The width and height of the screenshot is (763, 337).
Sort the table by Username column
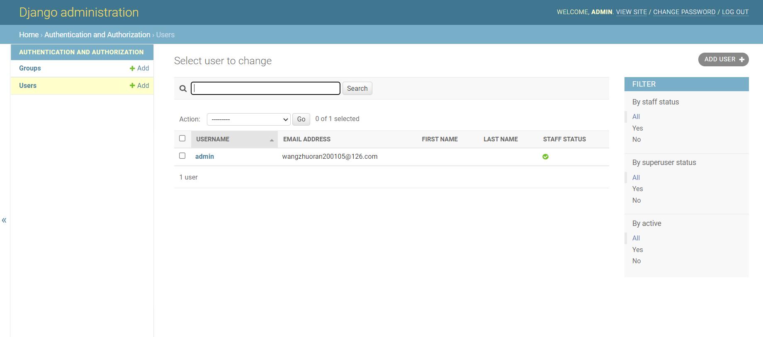click(x=212, y=139)
